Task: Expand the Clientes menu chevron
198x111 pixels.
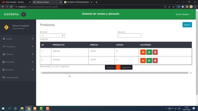Action: (x=32, y=54)
